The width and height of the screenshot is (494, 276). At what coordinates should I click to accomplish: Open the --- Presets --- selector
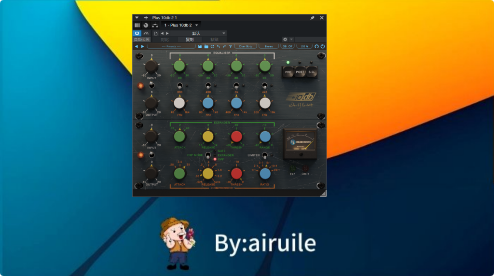pyautogui.click(x=171, y=47)
